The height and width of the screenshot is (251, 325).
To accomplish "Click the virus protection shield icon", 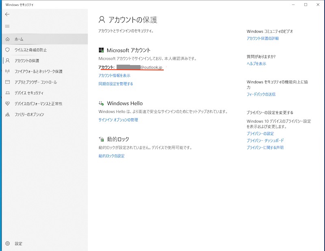I will 7,50.
